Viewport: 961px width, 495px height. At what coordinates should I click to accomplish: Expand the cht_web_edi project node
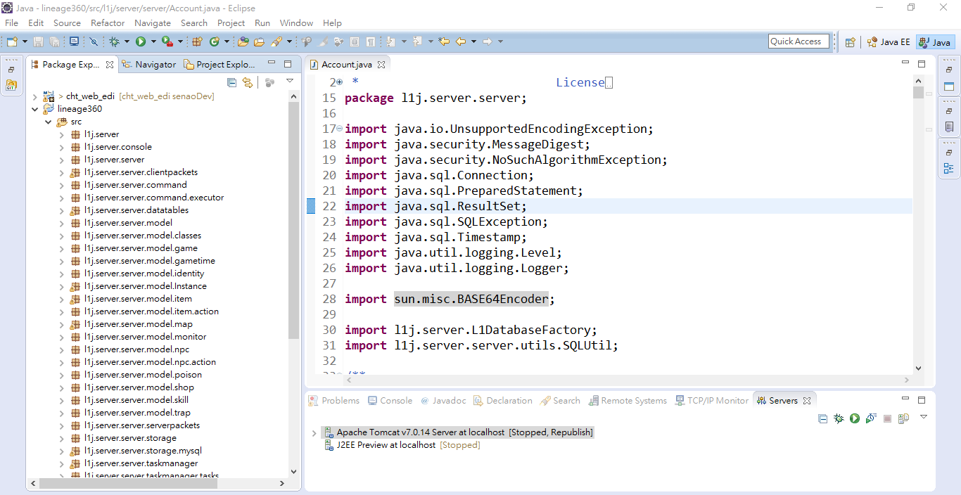35,96
